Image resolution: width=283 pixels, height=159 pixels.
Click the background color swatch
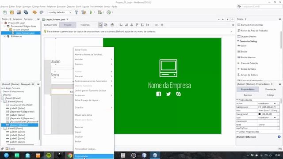click(260, 107)
